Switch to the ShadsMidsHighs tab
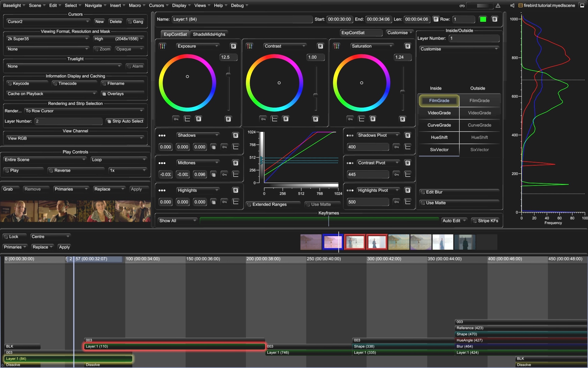The image size is (588, 368). [209, 34]
